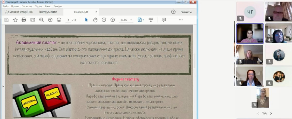The width and height of the screenshot is (292, 119).
Task: Click the 1/6 participants page indicator
Action: pos(265,113)
